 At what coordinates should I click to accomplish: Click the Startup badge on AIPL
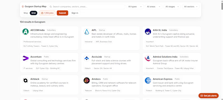pos(102,30)
